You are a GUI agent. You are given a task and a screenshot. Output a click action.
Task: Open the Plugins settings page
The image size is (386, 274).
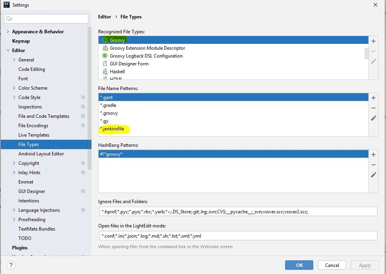(20, 248)
